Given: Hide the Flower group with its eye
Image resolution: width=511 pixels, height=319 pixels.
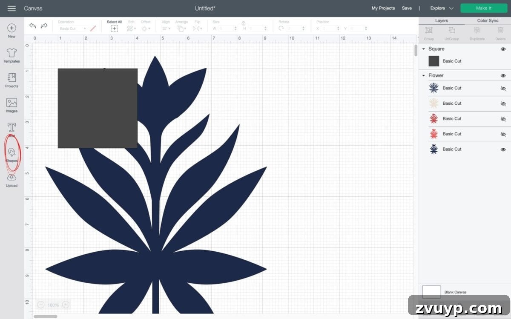Looking at the screenshot, I should [503, 76].
